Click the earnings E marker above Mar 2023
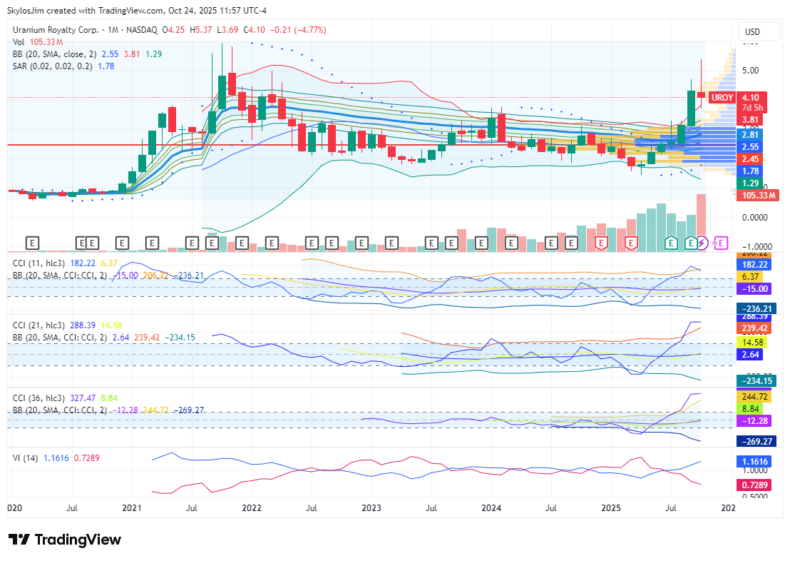The image size is (790, 561). tap(391, 243)
